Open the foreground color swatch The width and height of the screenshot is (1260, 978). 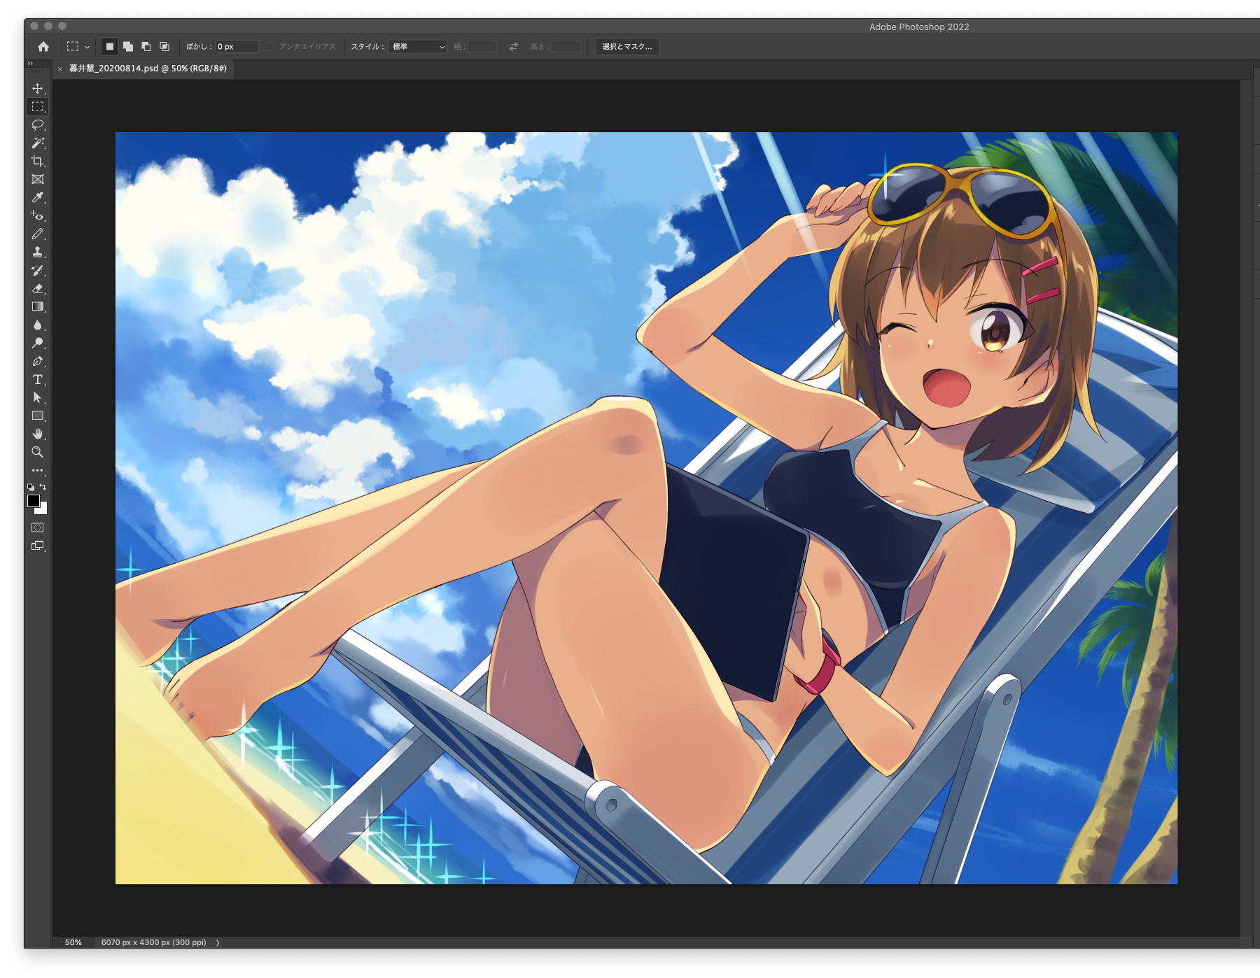tap(34, 501)
